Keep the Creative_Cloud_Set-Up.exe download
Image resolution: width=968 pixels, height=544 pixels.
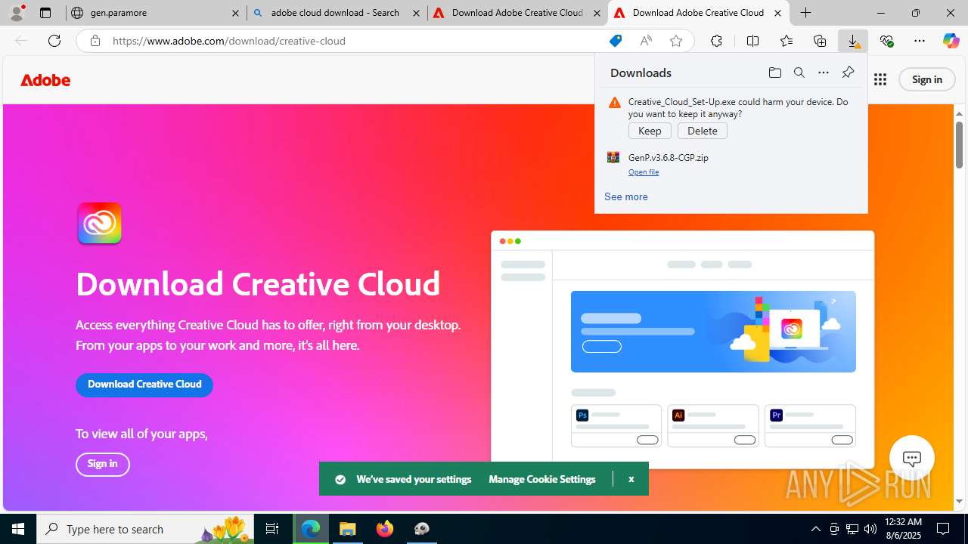tap(650, 131)
